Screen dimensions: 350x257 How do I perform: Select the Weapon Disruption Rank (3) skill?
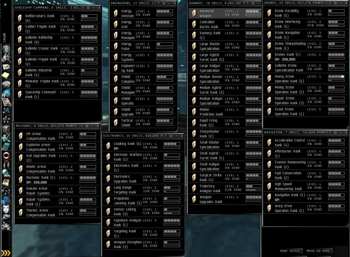[x=143, y=244]
